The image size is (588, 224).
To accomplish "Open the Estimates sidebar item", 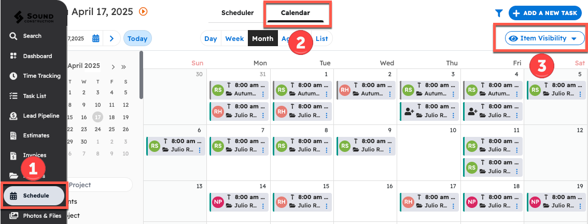I will point(36,135).
